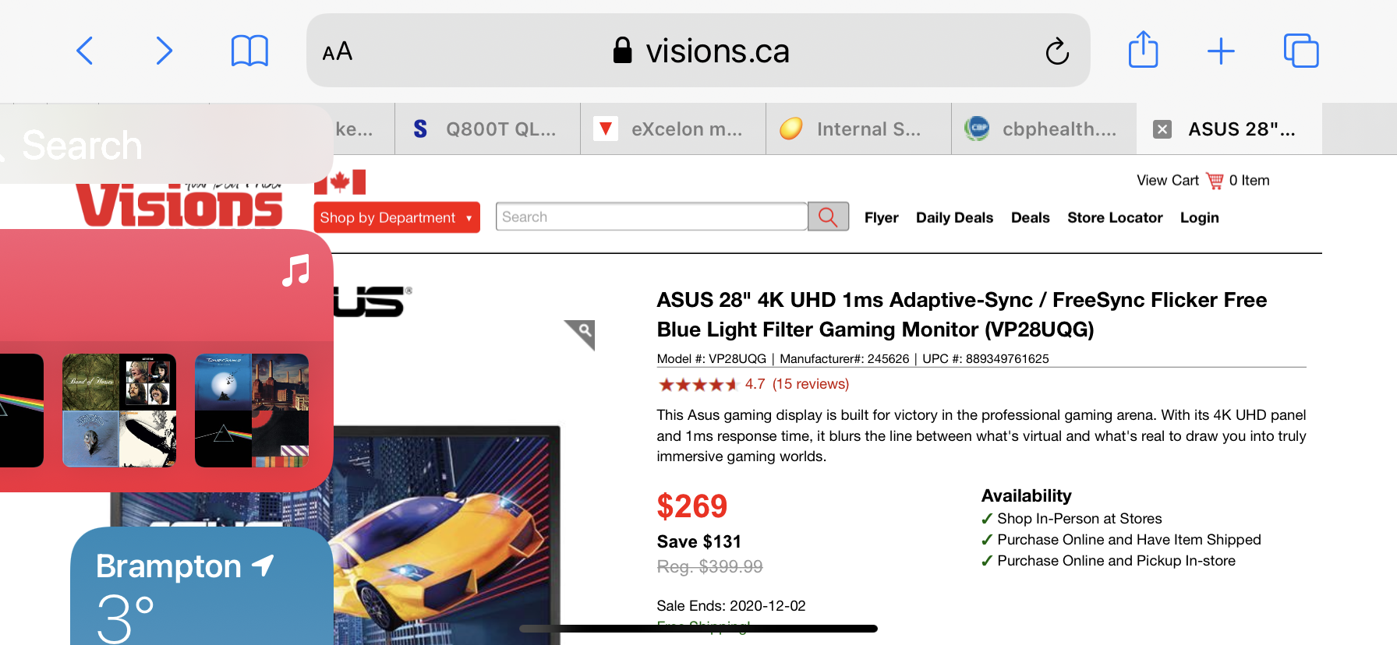Click the site Search text field
The image size is (1397, 645).
click(651, 217)
